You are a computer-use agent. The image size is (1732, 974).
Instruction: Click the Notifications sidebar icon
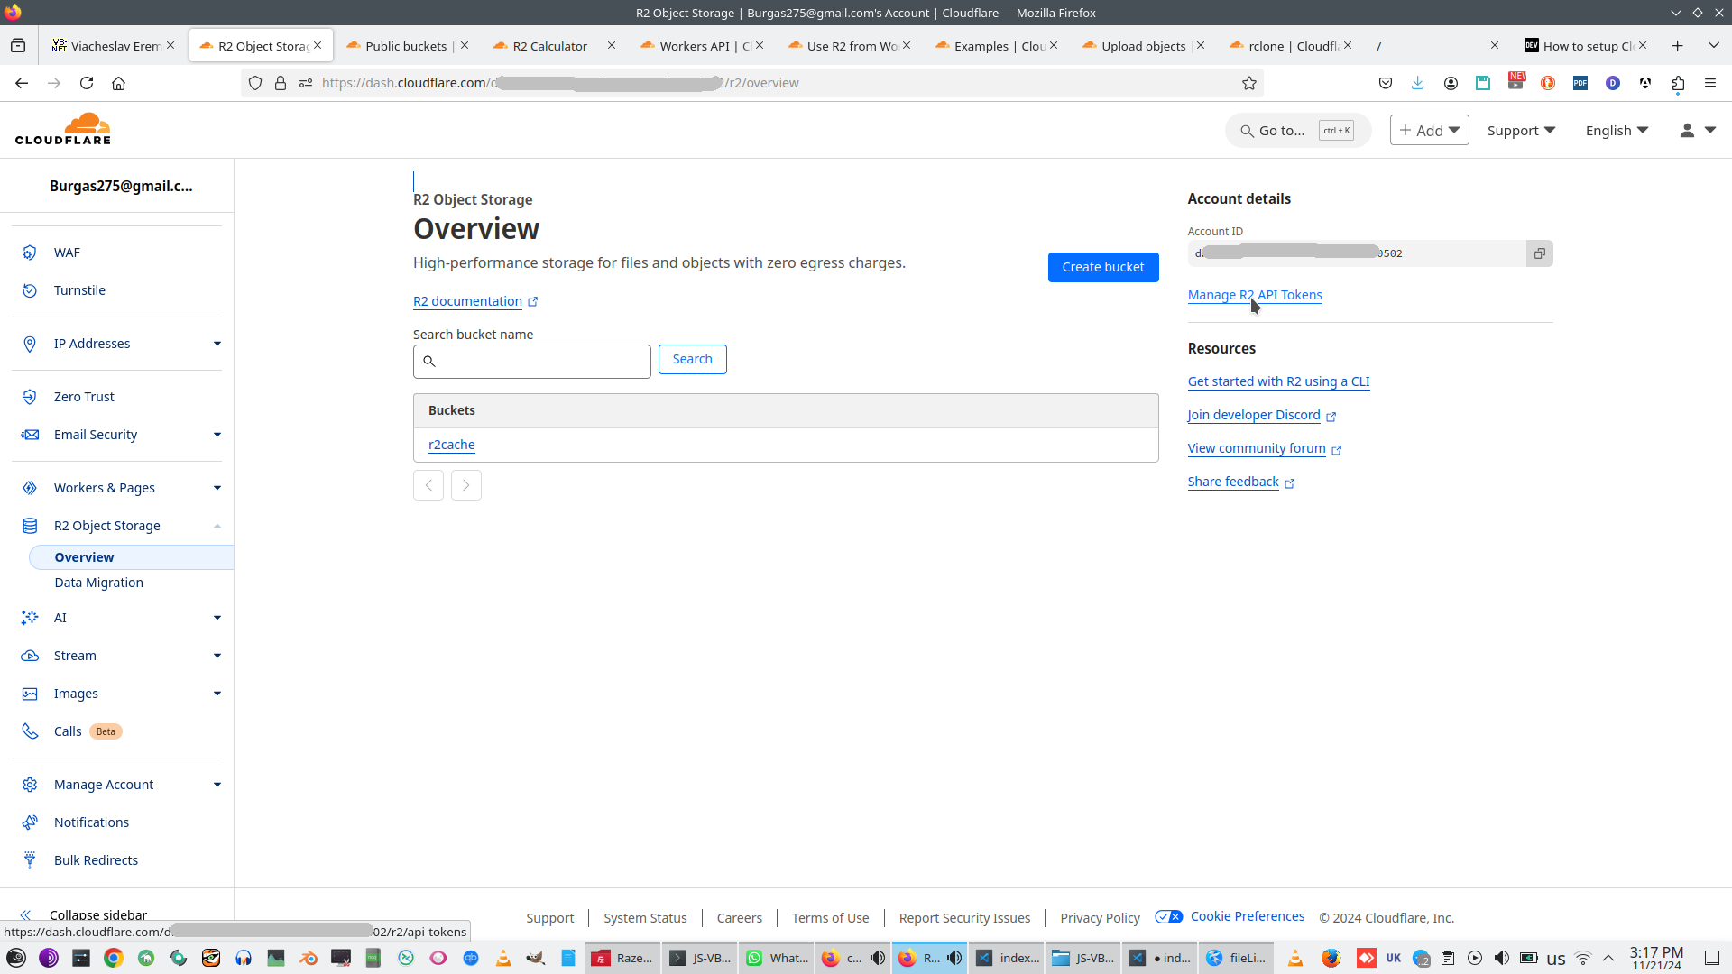[x=30, y=822]
